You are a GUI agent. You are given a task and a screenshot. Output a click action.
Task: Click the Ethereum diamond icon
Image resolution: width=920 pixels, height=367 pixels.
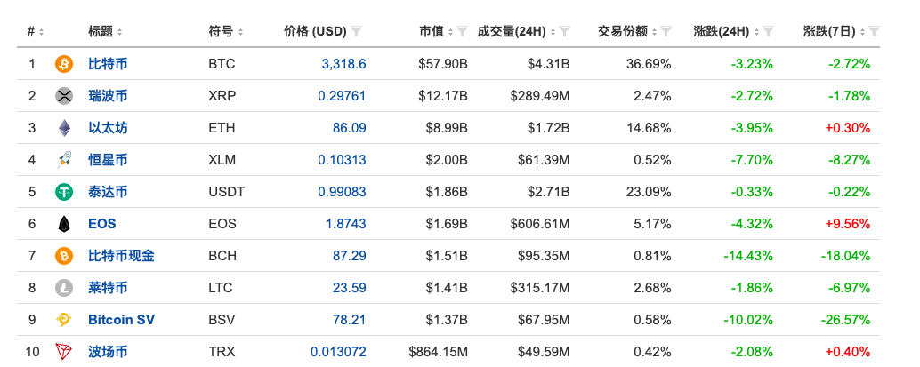(x=64, y=128)
